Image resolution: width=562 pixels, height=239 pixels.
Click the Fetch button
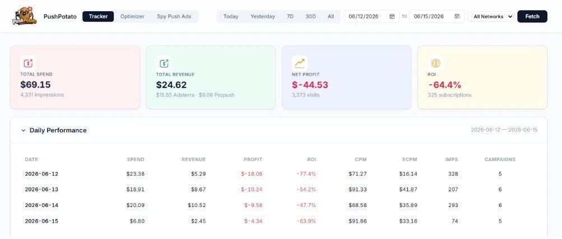532,16
